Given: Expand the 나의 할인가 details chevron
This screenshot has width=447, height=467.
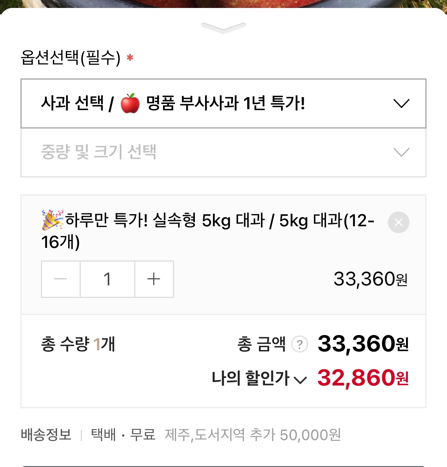Looking at the screenshot, I should (x=300, y=380).
